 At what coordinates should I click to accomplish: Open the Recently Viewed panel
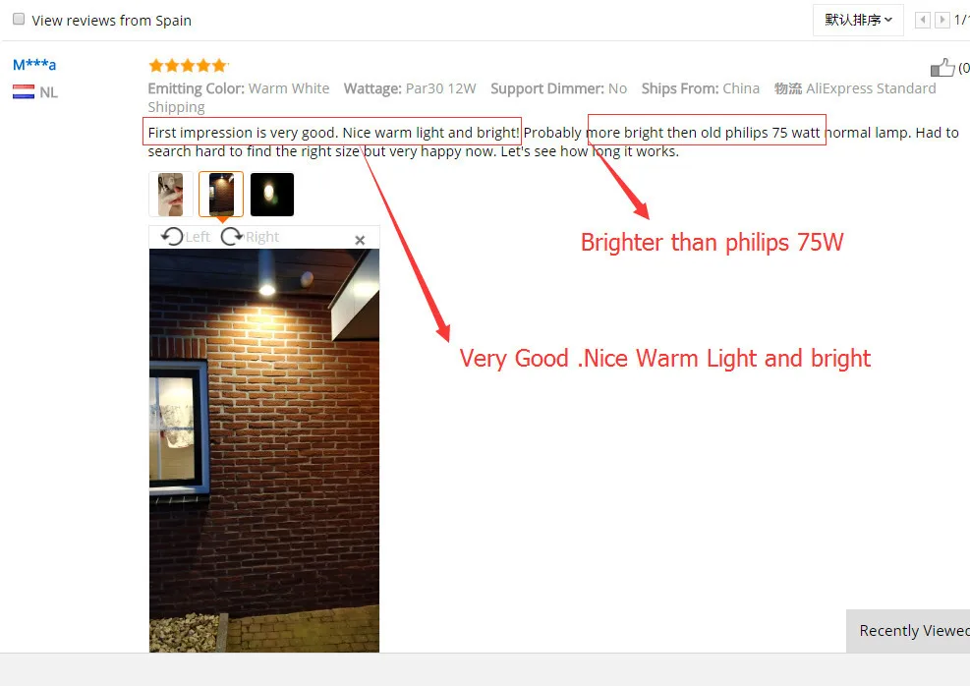[908, 630]
